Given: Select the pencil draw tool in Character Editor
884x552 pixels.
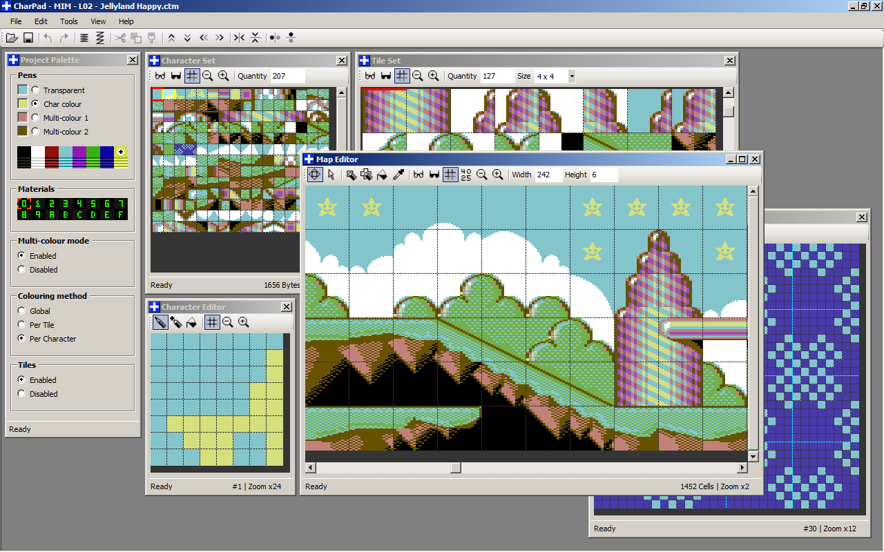Looking at the screenshot, I should click(x=160, y=322).
